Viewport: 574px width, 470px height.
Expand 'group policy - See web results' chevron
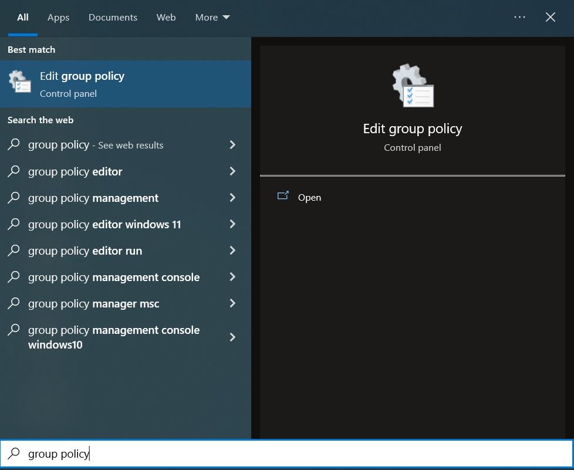(x=232, y=144)
